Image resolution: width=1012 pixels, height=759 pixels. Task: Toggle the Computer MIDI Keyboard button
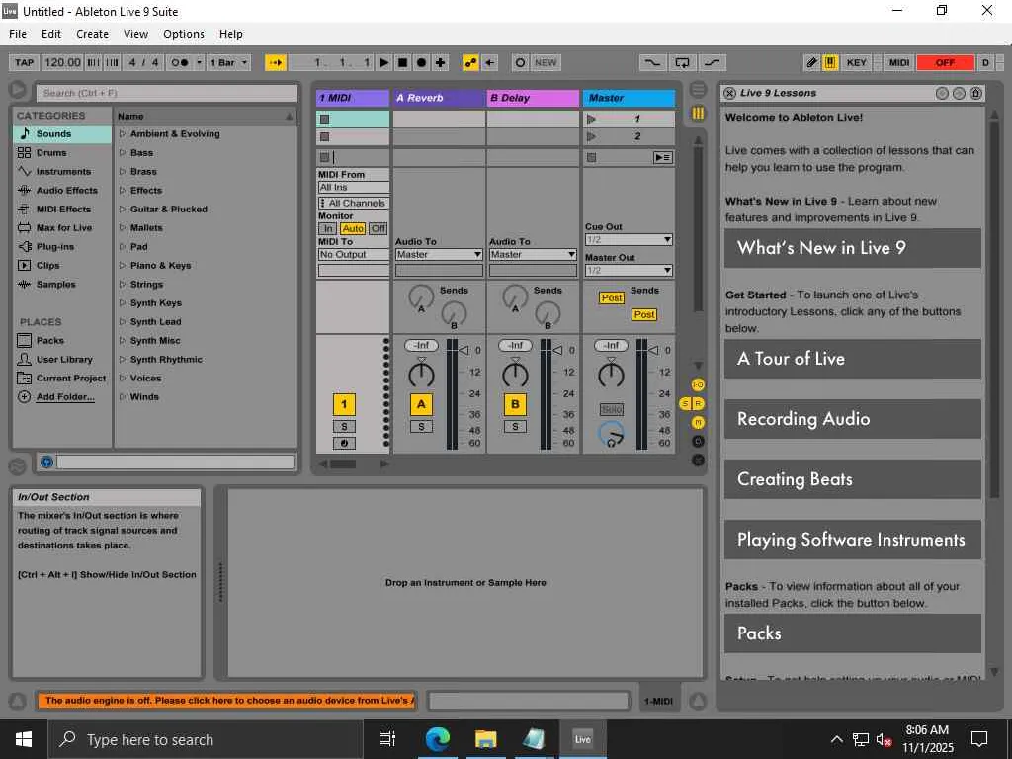[x=830, y=62]
